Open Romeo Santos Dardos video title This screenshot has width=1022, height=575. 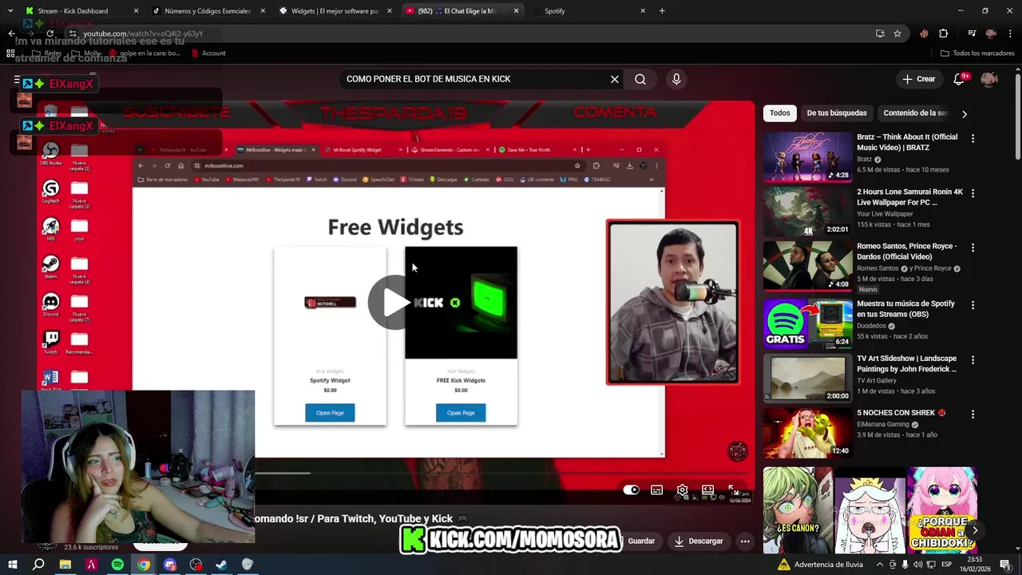(905, 252)
